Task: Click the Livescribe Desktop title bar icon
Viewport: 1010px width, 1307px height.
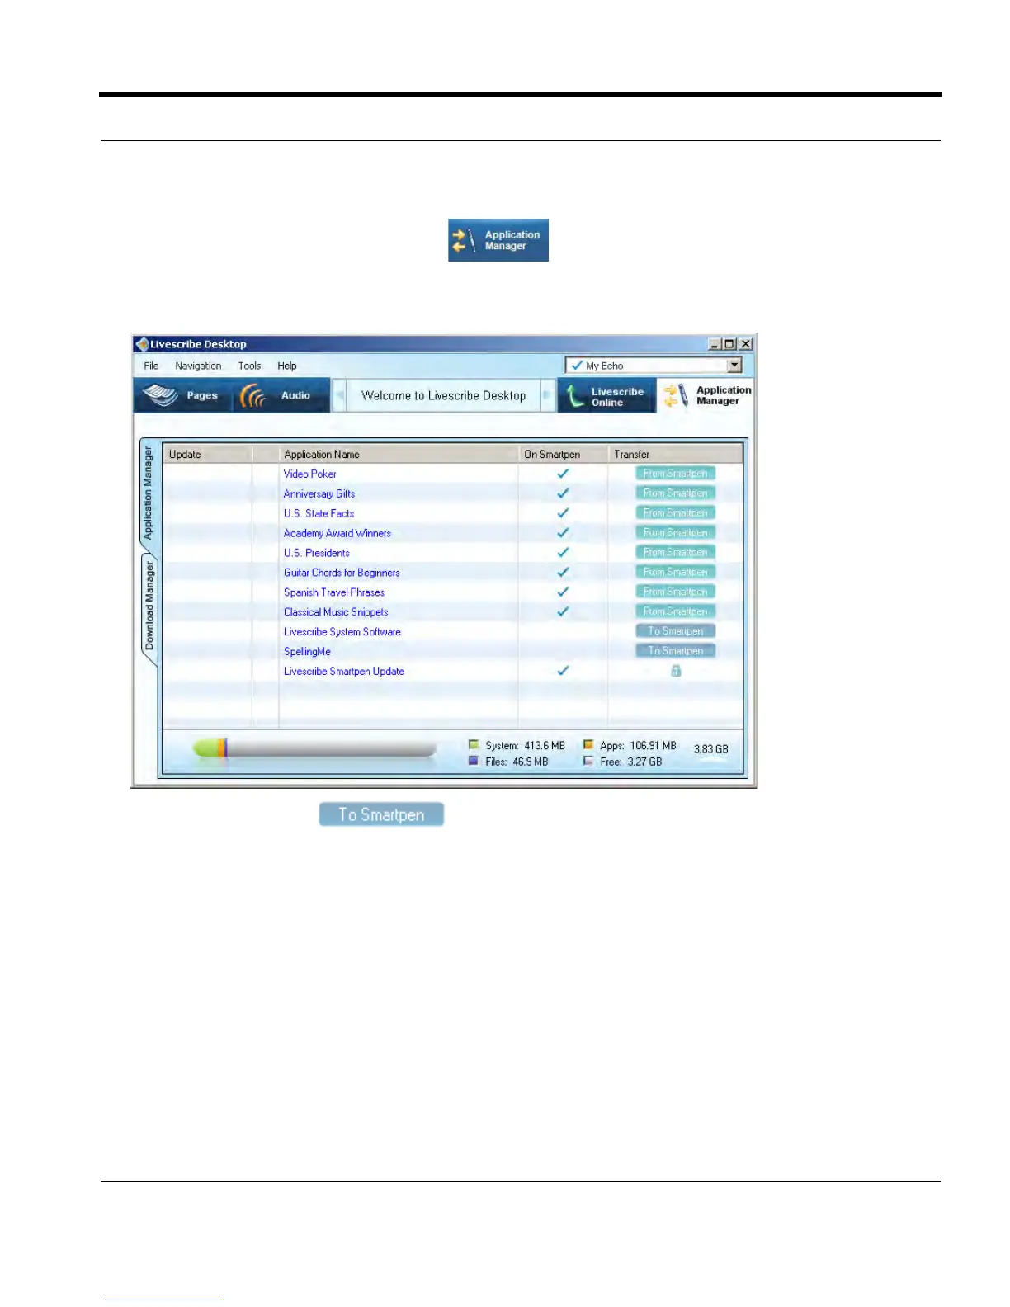Action: (x=142, y=344)
